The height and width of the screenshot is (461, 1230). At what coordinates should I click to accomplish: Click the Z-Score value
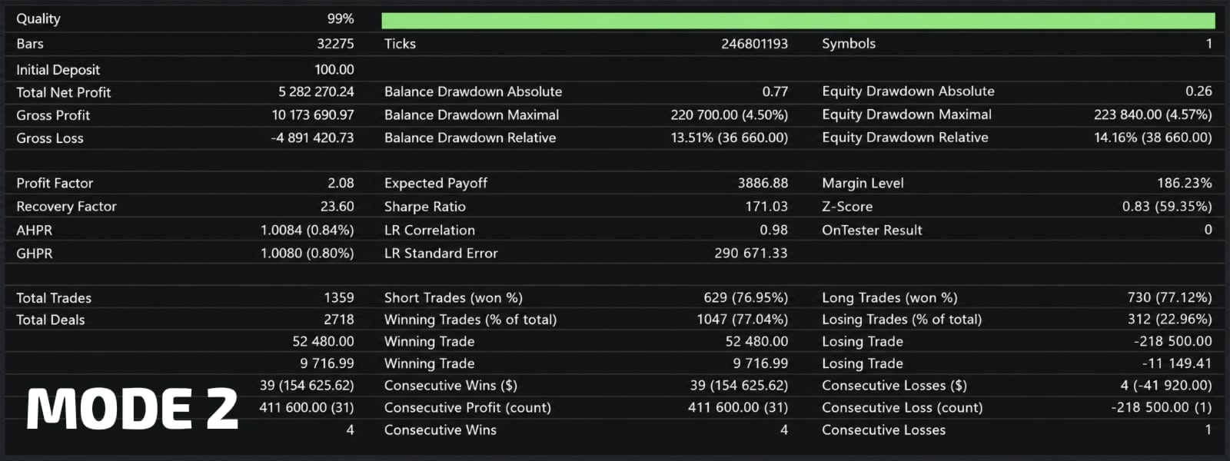coord(1167,206)
